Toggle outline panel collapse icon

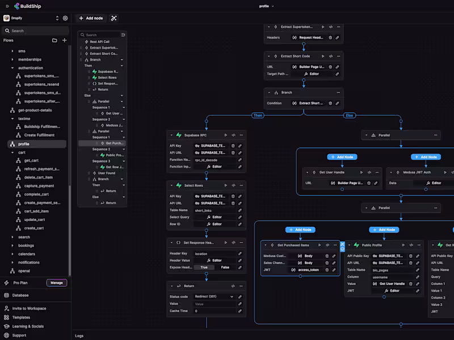pos(123,35)
